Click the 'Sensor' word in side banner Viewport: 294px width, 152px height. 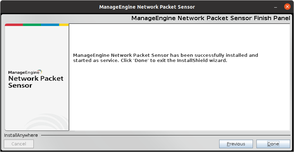pyautogui.click(x=20, y=85)
